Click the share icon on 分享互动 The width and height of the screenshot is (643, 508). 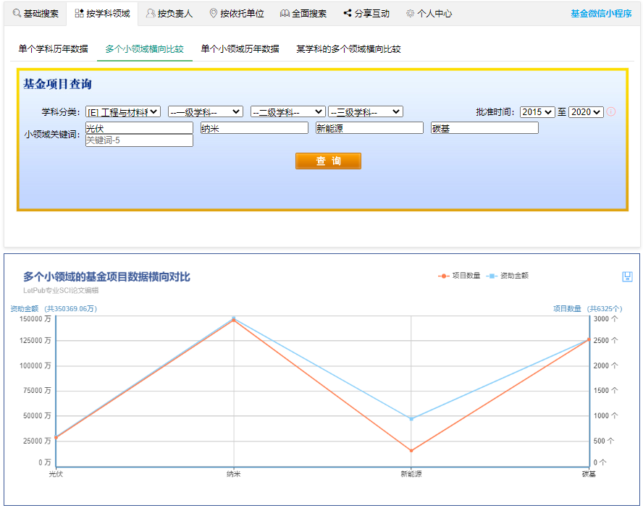pos(349,12)
